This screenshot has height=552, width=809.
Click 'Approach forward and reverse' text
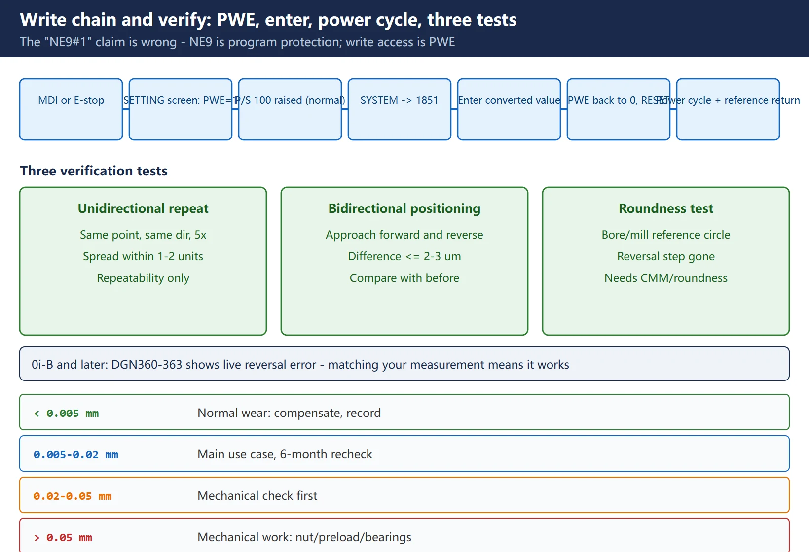[404, 235]
